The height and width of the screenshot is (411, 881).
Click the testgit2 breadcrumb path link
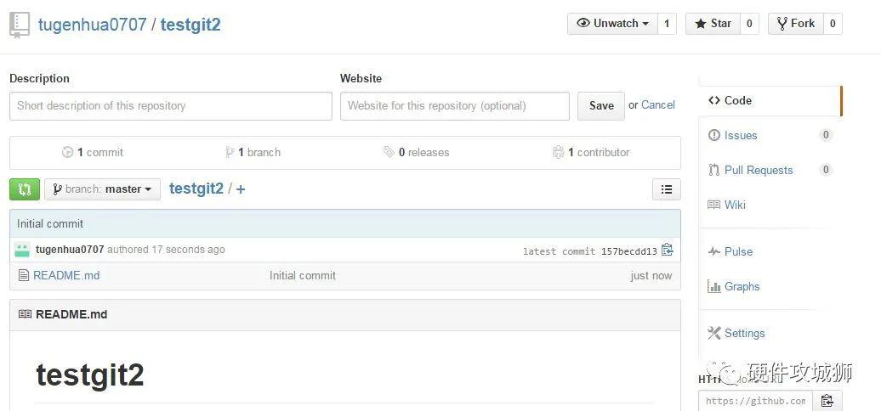(196, 189)
